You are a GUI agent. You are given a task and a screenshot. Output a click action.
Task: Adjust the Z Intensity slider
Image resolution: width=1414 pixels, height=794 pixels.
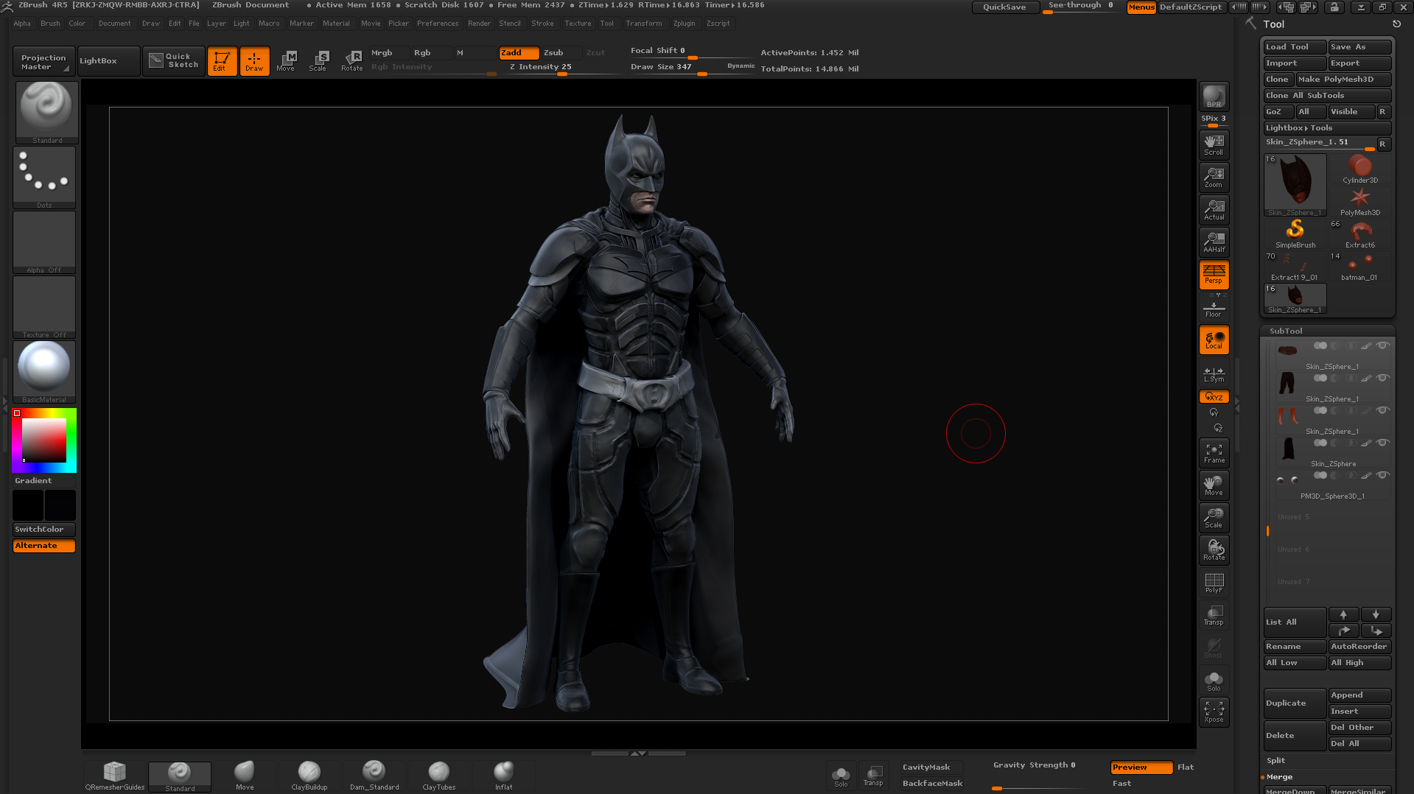click(x=563, y=68)
